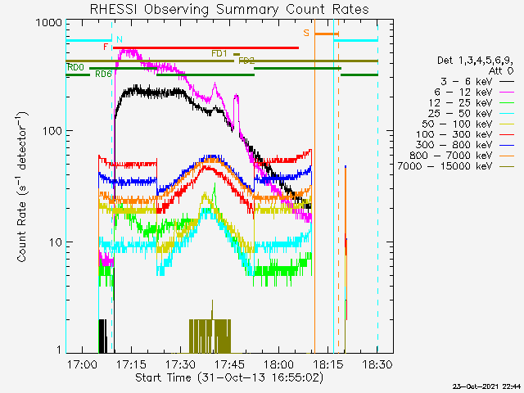Click the dashed orange vertical line near 18:17
The image size is (524, 393).
point(338,186)
